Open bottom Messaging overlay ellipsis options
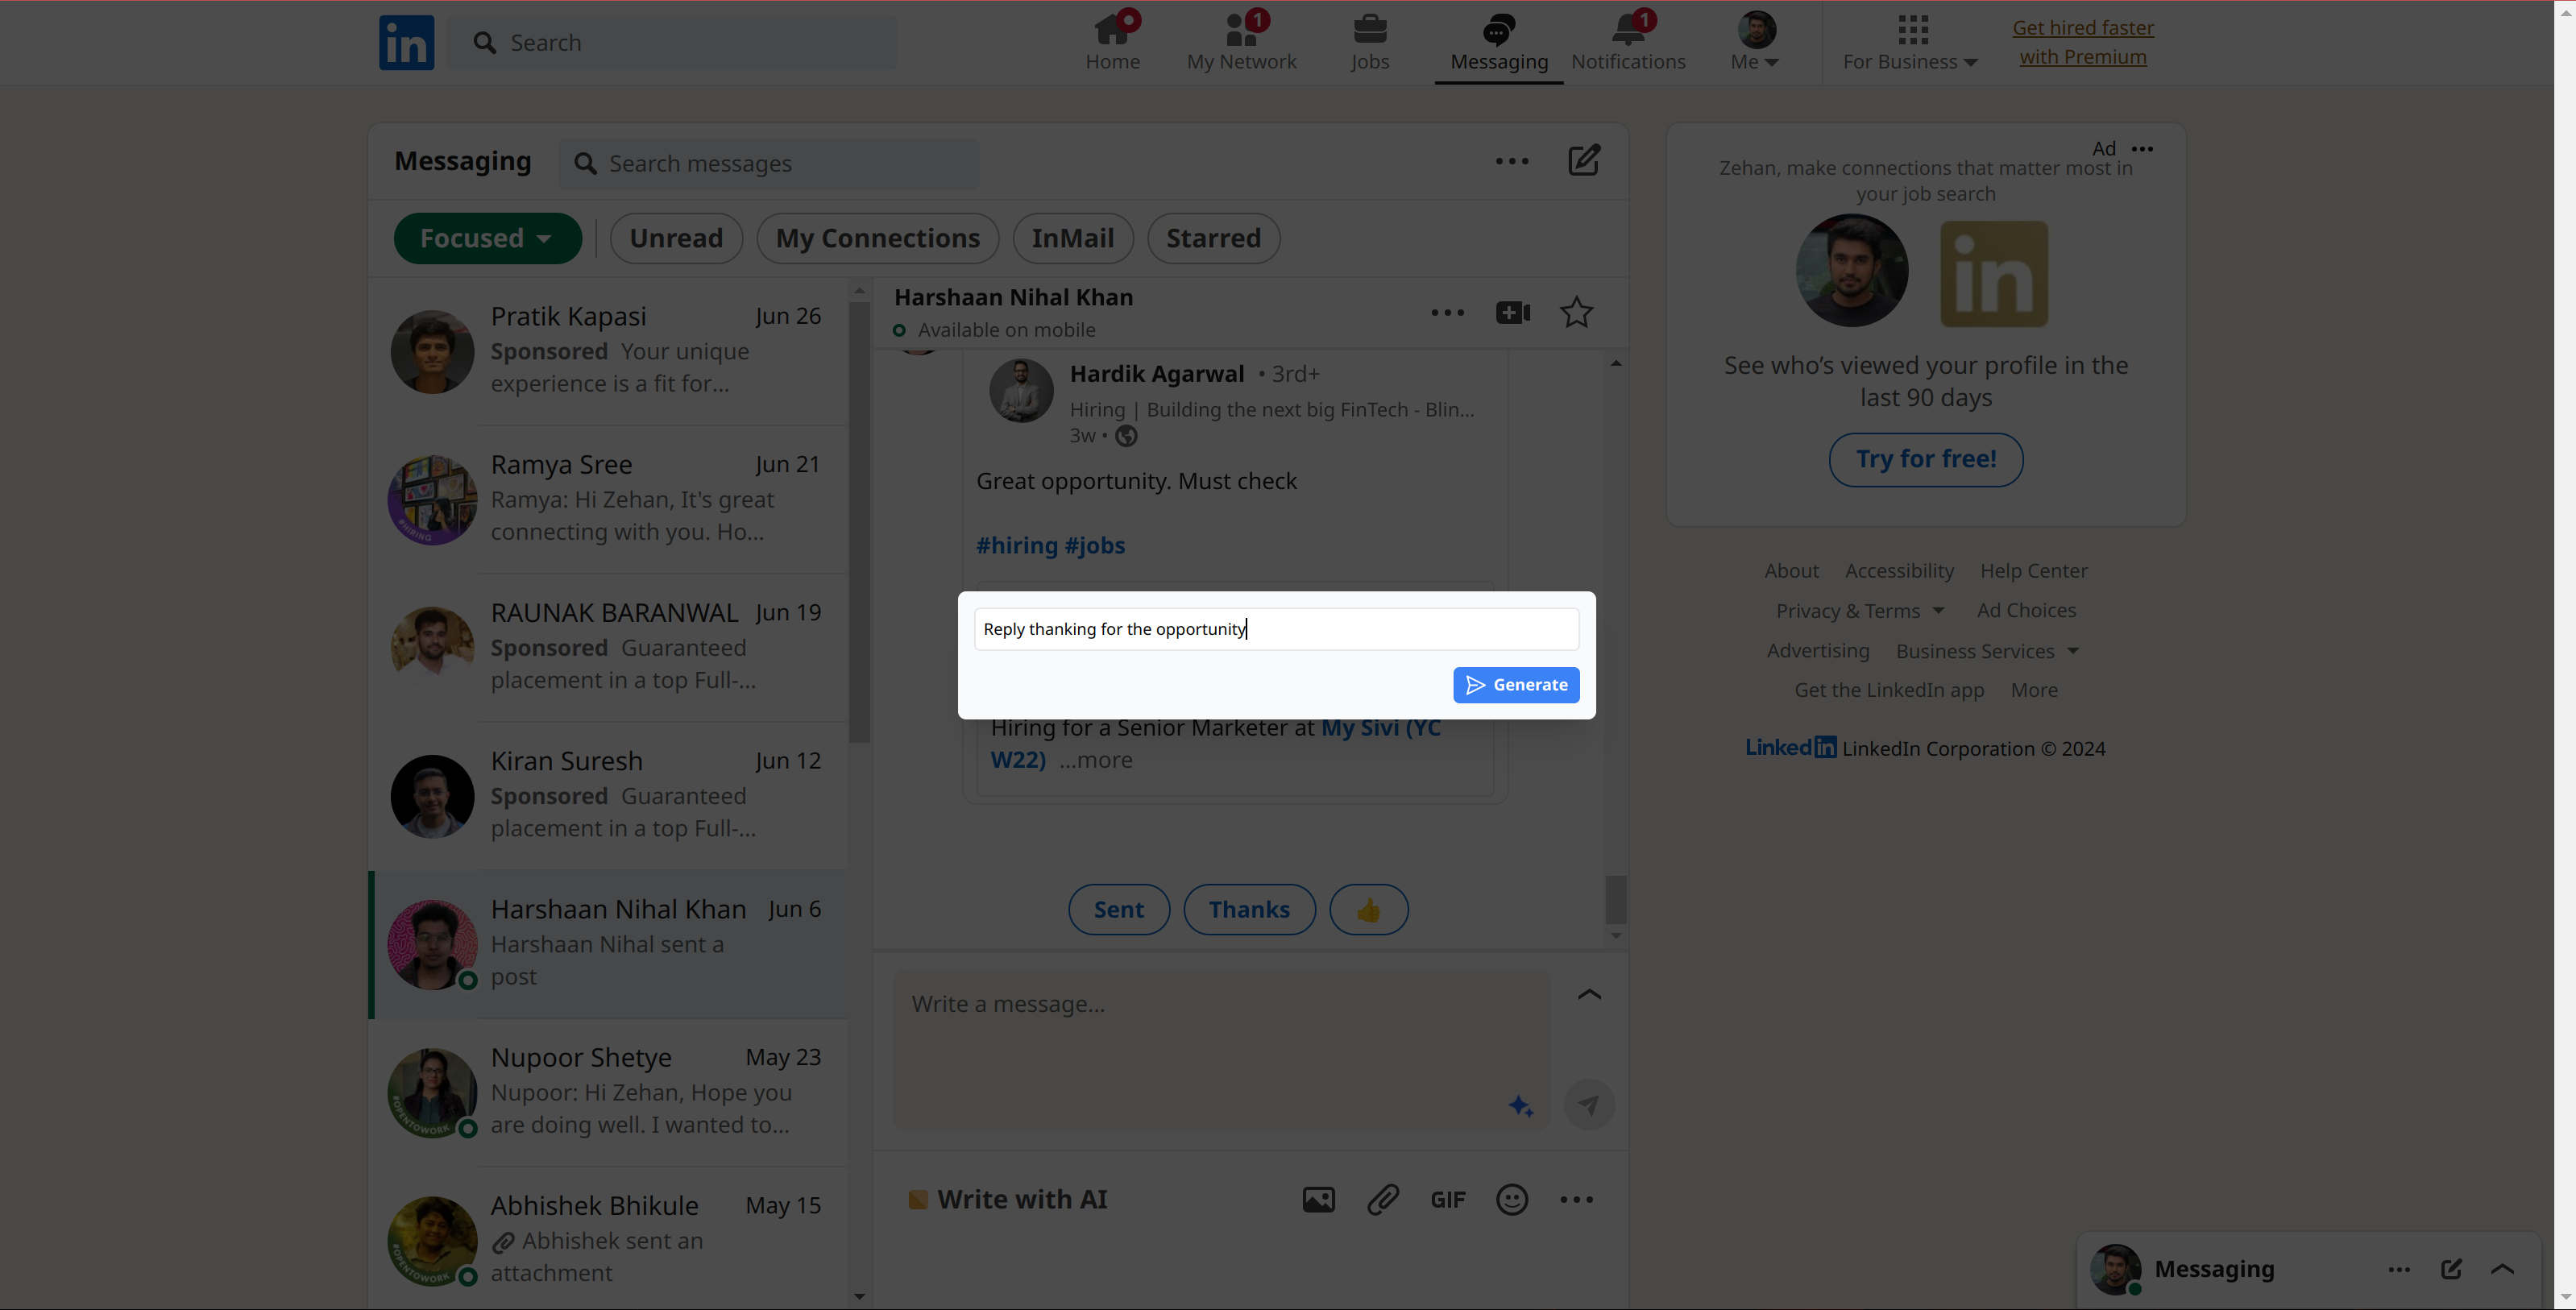 coord(2399,1269)
